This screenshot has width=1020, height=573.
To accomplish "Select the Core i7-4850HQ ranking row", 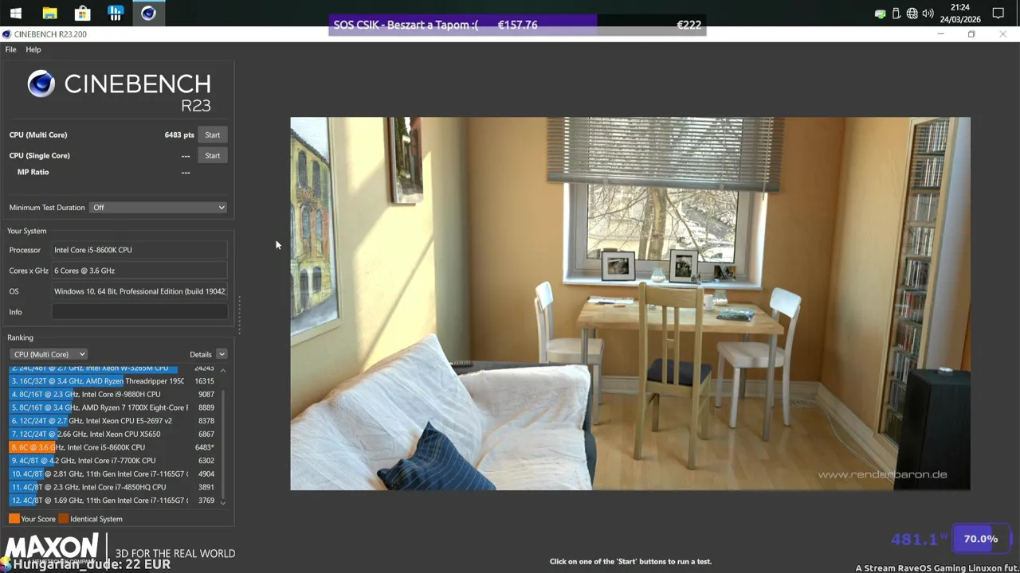I will point(112,487).
